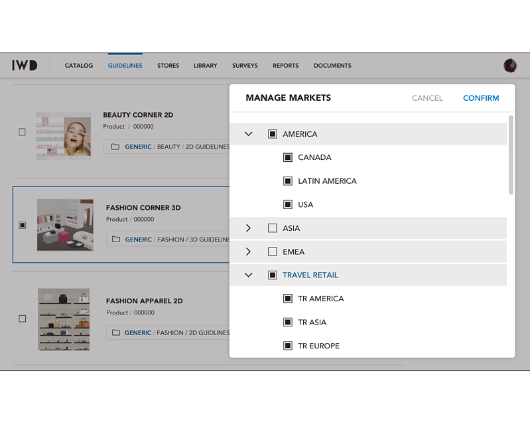The image size is (530, 424).
Task: Open the CATALOG tab
Action: click(79, 66)
